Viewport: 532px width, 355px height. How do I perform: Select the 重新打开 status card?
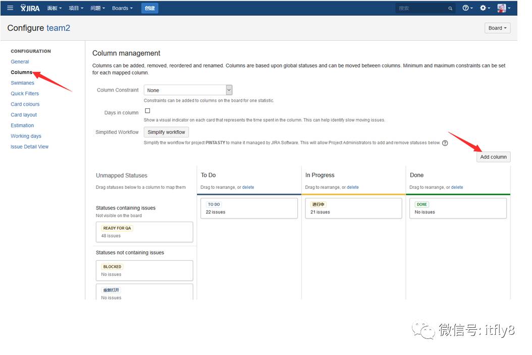tap(144, 292)
